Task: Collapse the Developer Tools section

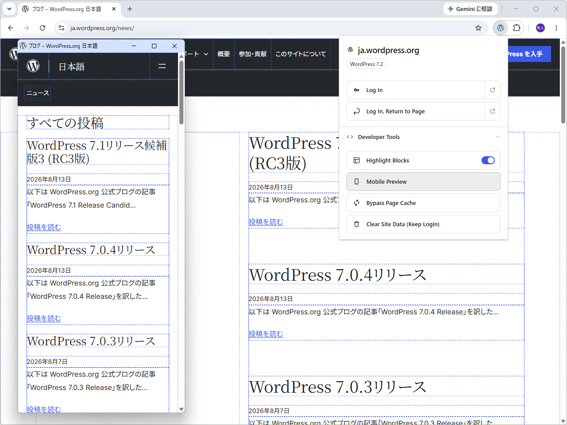Action: click(x=423, y=137)
